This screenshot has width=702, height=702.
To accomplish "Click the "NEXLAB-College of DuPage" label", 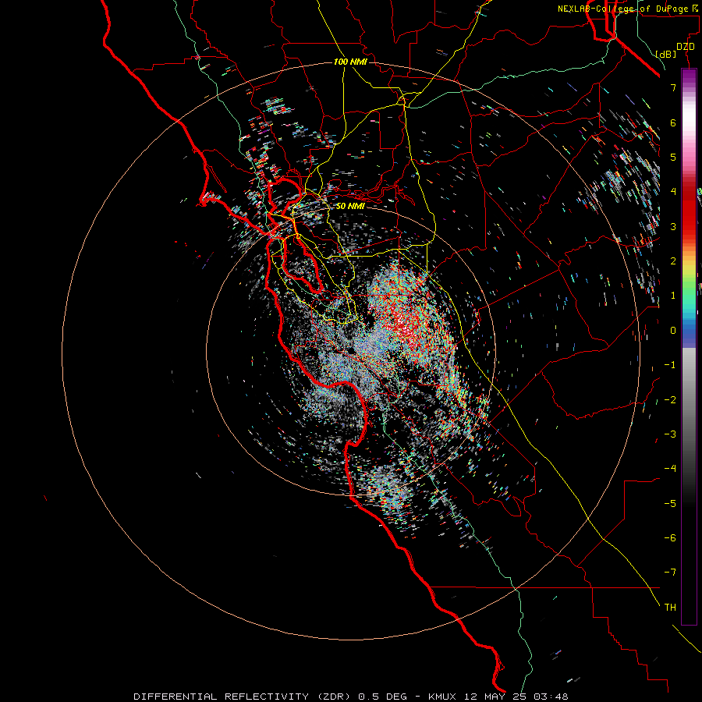I will point(623,9).
